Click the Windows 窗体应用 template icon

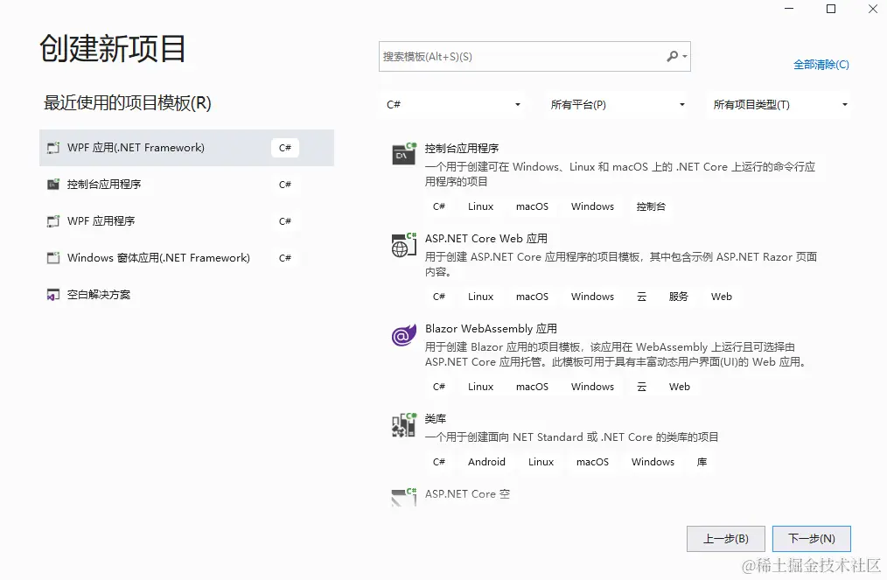point(53,258)
